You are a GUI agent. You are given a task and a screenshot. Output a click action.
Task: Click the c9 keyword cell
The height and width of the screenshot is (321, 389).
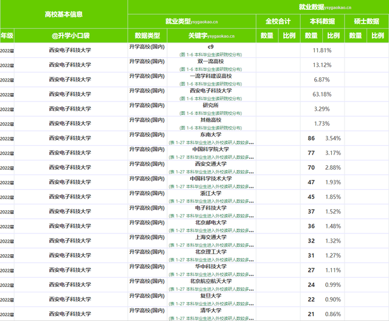pyautogui.click(x=210, y=47)
